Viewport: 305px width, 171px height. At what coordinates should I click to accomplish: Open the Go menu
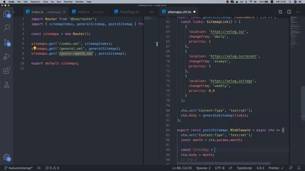[52, 2]
